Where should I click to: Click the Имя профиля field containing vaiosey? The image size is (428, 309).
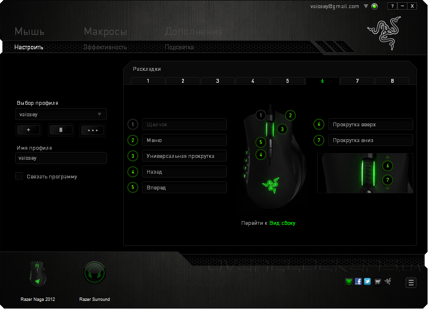click(x=61, y=158)
